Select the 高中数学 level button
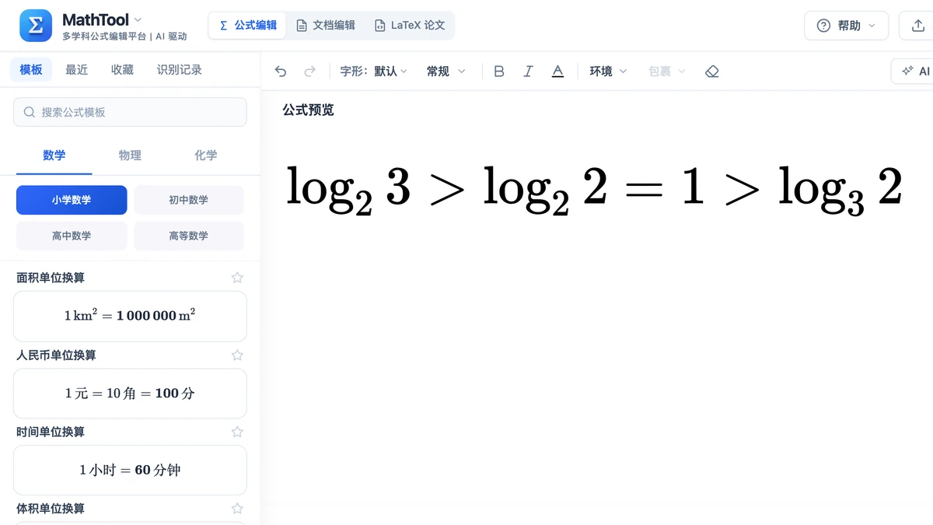This screenshot has width=933, height=525. (72, 236)
